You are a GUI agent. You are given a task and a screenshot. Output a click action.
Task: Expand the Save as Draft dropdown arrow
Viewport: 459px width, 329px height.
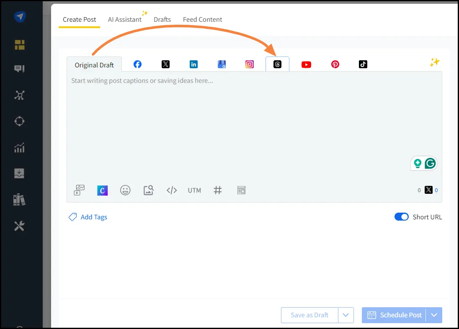346,315
